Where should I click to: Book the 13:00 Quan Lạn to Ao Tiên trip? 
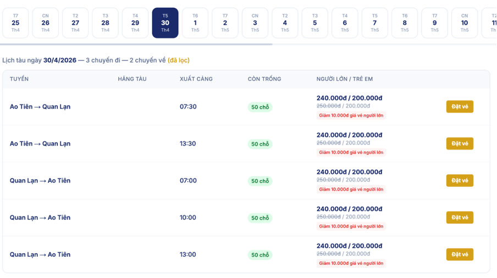[x=460, y=254]
